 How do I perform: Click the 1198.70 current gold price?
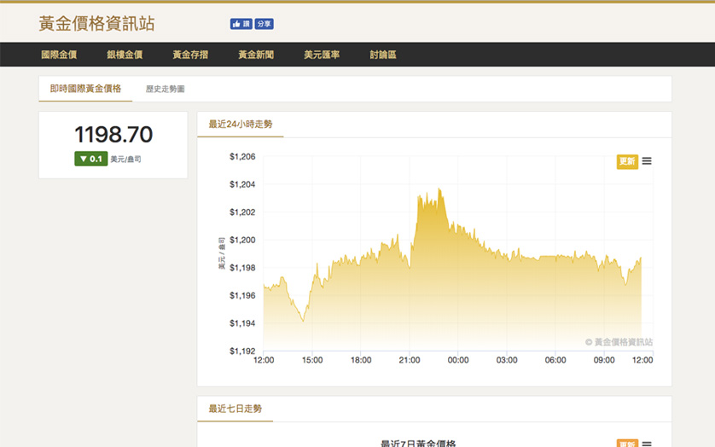click(x=113, y=135)
